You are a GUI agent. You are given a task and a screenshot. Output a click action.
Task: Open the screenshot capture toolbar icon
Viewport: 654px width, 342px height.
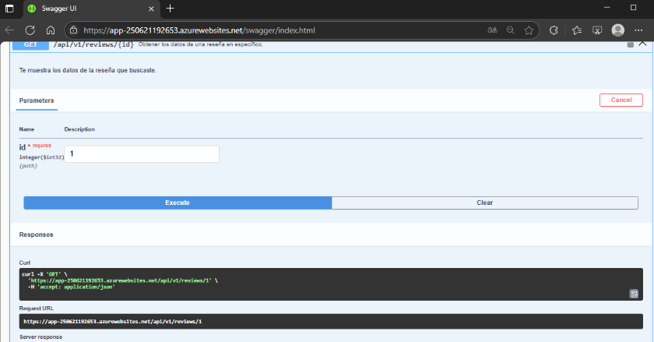pyautogui.click(x=597, y=30)
